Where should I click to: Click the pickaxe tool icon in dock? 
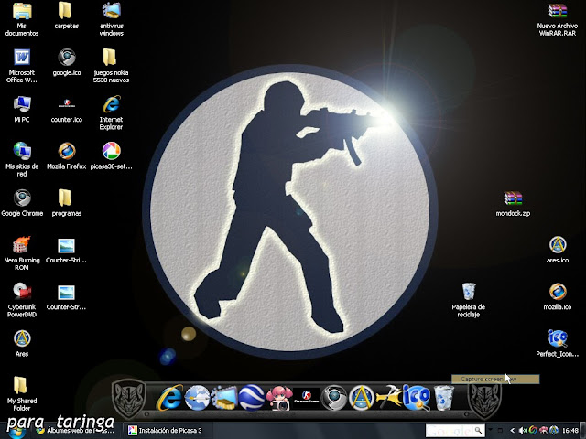(388, 397)
